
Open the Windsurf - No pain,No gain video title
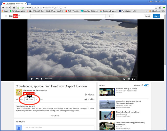click(128, 102)
